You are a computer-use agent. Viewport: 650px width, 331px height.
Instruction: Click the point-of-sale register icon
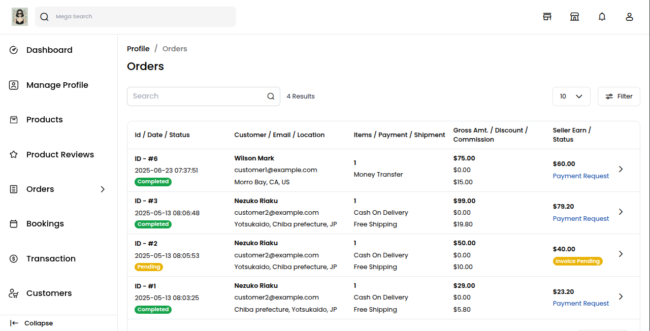coord(547,17)
